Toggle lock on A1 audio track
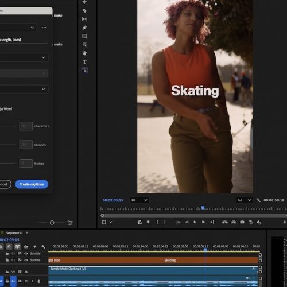Screen dimensions: 287x287 7,281
